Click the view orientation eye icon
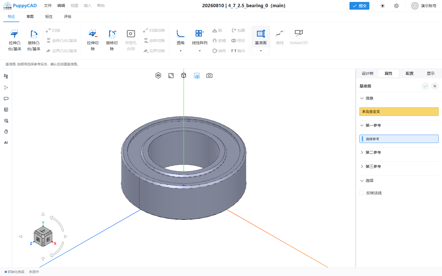Screen dimensions: 442x276 point(158,76)
